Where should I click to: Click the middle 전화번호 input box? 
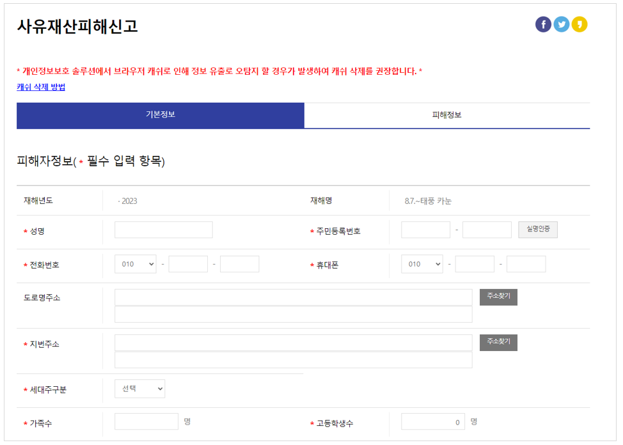188,263
